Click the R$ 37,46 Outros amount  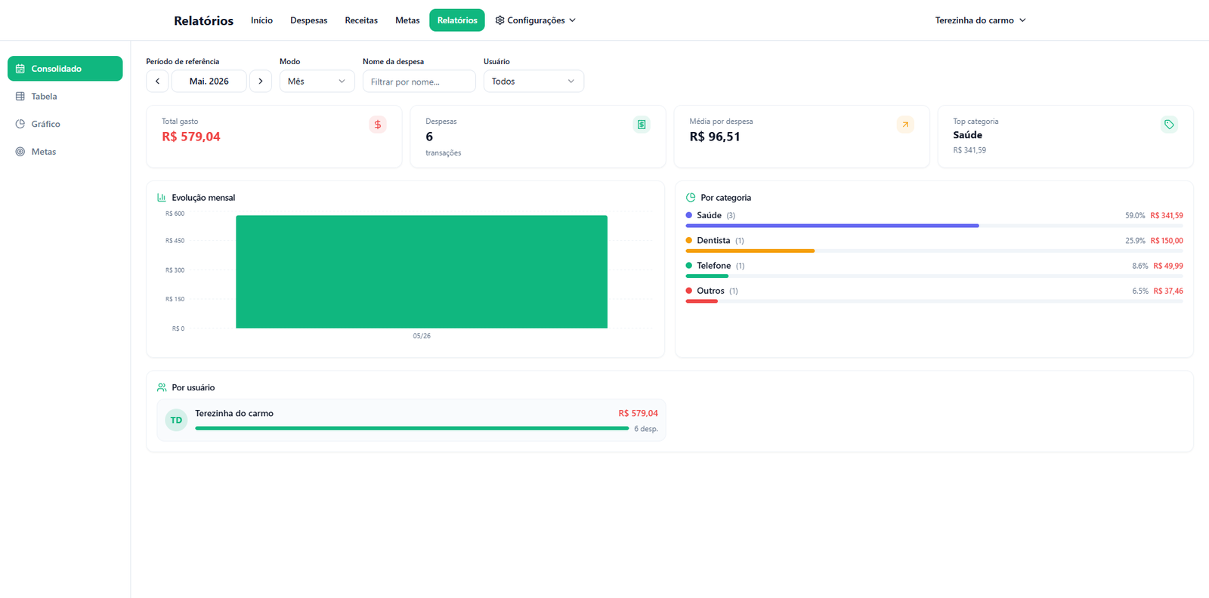1168,291
